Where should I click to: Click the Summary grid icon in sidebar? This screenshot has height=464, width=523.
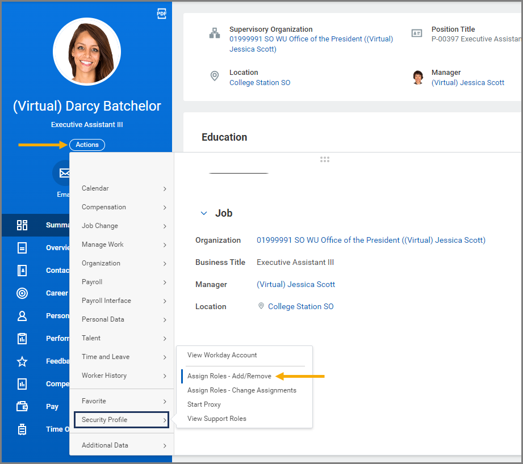[x=22, y=225]
